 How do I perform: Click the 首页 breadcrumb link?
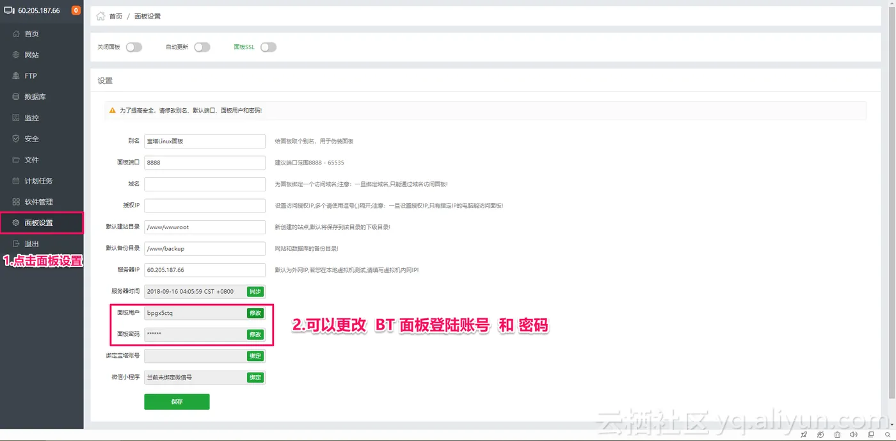coord(116,17)
